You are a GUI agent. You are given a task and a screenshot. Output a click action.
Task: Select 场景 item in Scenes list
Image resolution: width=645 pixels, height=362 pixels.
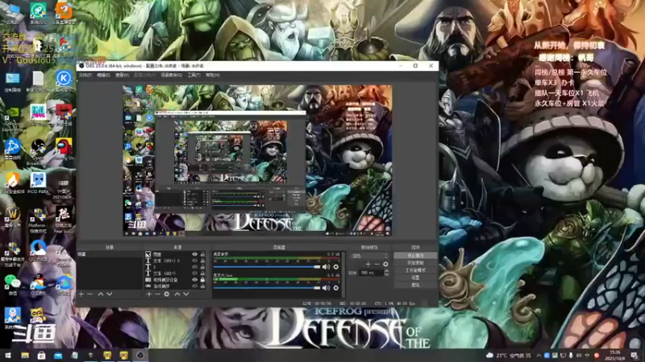110,254
